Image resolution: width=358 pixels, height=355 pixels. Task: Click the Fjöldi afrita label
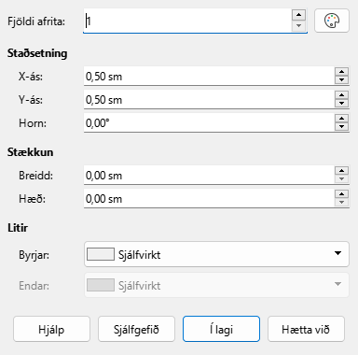coord(36,21)
